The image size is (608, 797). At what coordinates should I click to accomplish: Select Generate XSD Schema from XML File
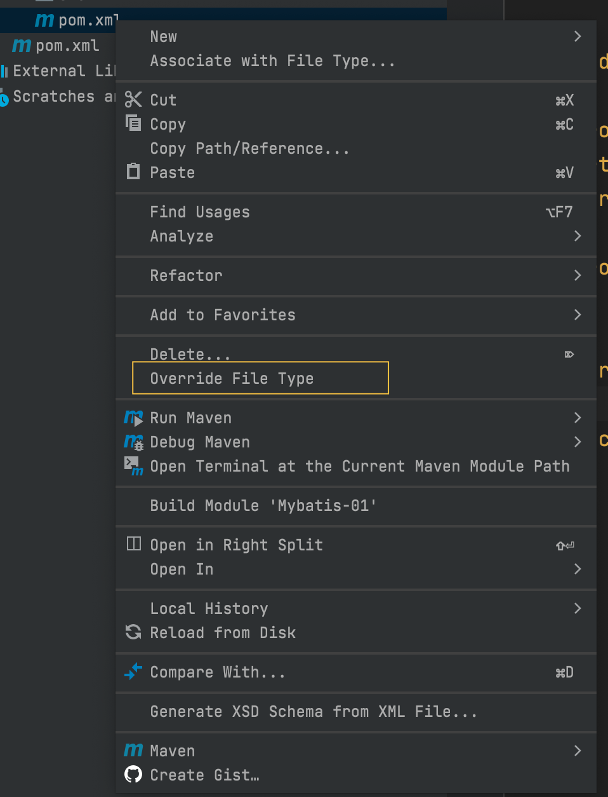[x=314, y=711]
